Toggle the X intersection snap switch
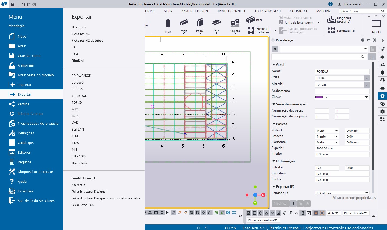Image resolution: width=387 pixels, height=230 pixels. point(272,213)
